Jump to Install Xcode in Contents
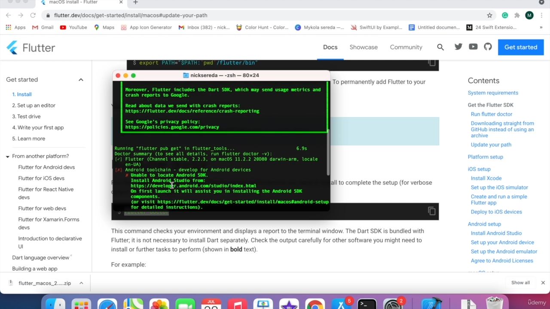The image size is (550, 309). pos(486,179)
